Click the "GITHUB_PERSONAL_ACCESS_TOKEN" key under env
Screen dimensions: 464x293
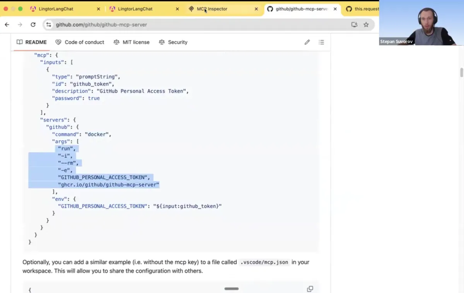pyautogui.click(x=103, y=206)
